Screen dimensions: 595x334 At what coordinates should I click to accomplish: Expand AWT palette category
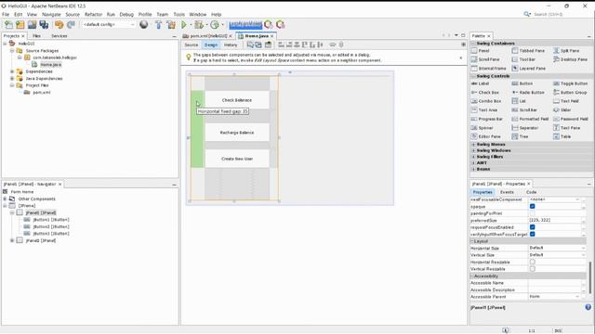[x=473, y=162]
